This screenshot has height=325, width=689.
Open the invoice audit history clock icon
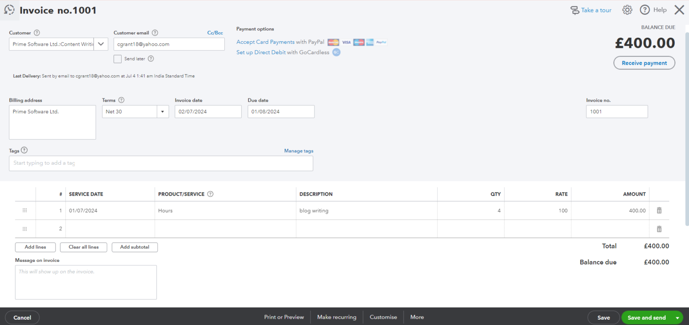tap(9, 10)
